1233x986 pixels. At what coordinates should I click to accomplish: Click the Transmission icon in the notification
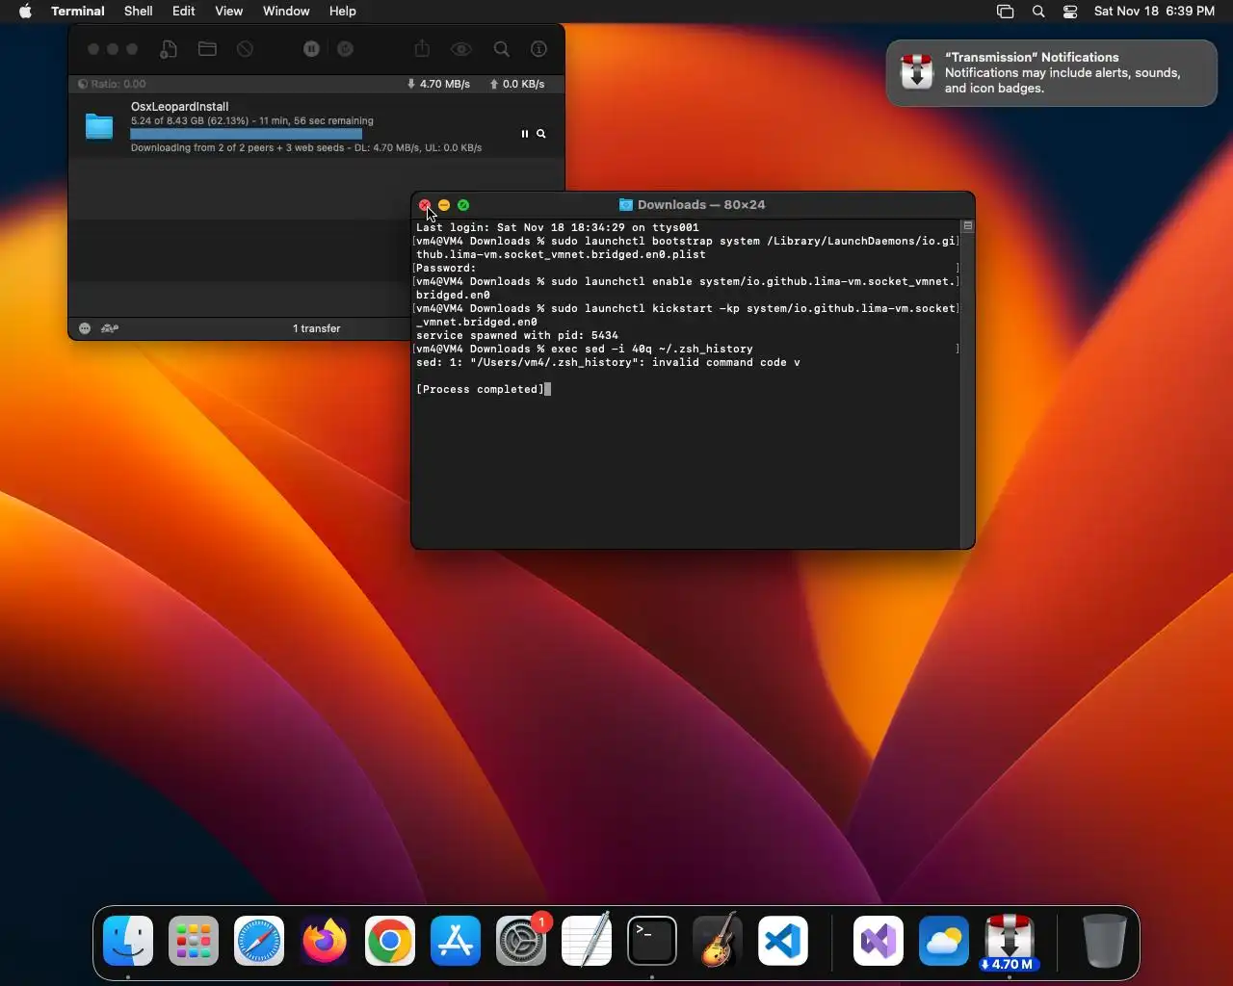pos(916,72)
